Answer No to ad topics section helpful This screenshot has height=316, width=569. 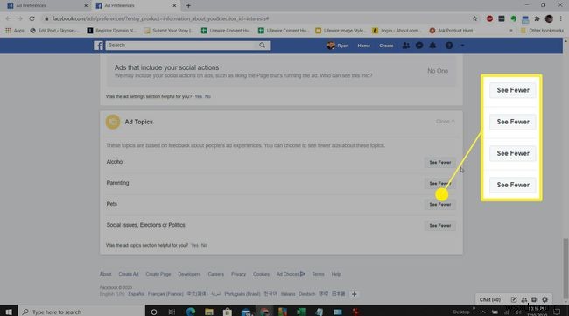pyautogui.click(x=204, y=246)
